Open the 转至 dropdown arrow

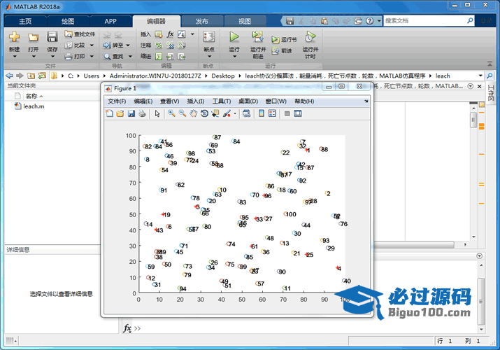click(128, 45)
